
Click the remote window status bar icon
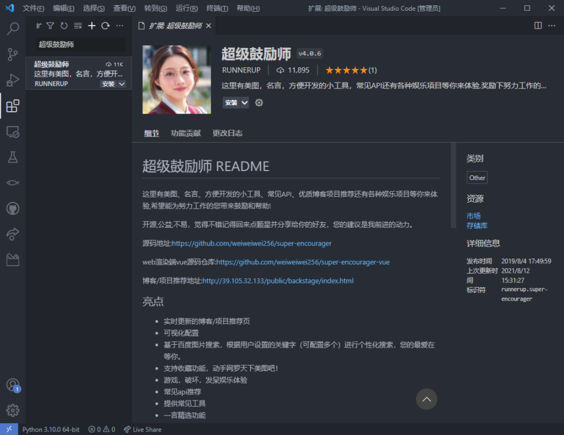(x=9, y=429)
